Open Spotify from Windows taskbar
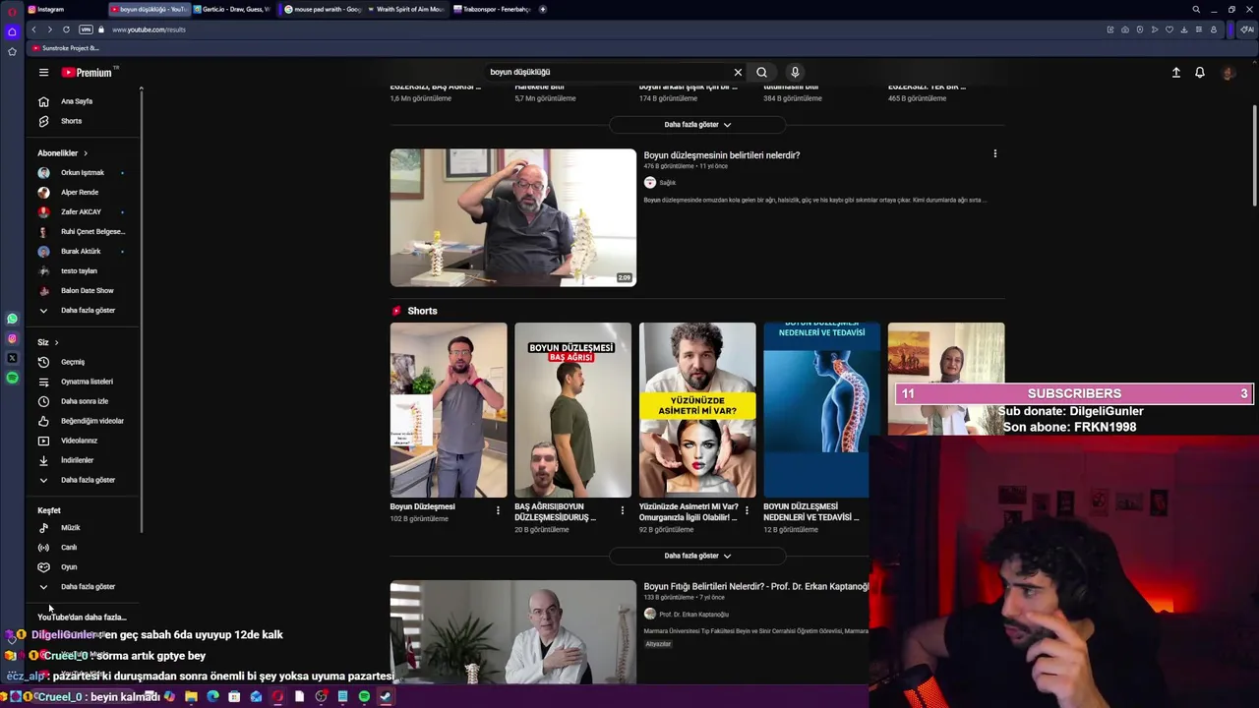The height and width of the screenshot is (708, 1259). coord(364,697)
